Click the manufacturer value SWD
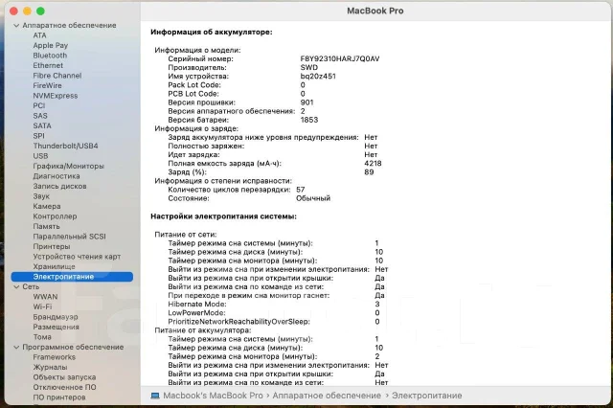This screenshot has height=408, width=613. coord(308,68)
